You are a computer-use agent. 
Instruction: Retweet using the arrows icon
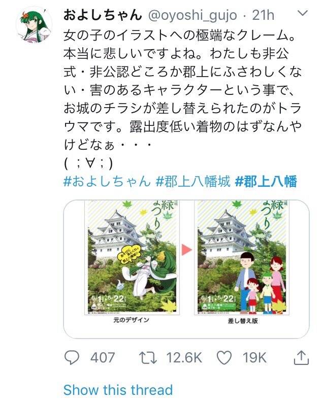tap(148, 358)
